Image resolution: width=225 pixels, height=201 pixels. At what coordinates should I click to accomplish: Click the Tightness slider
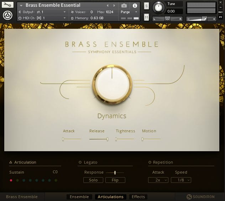coord(125,139)
